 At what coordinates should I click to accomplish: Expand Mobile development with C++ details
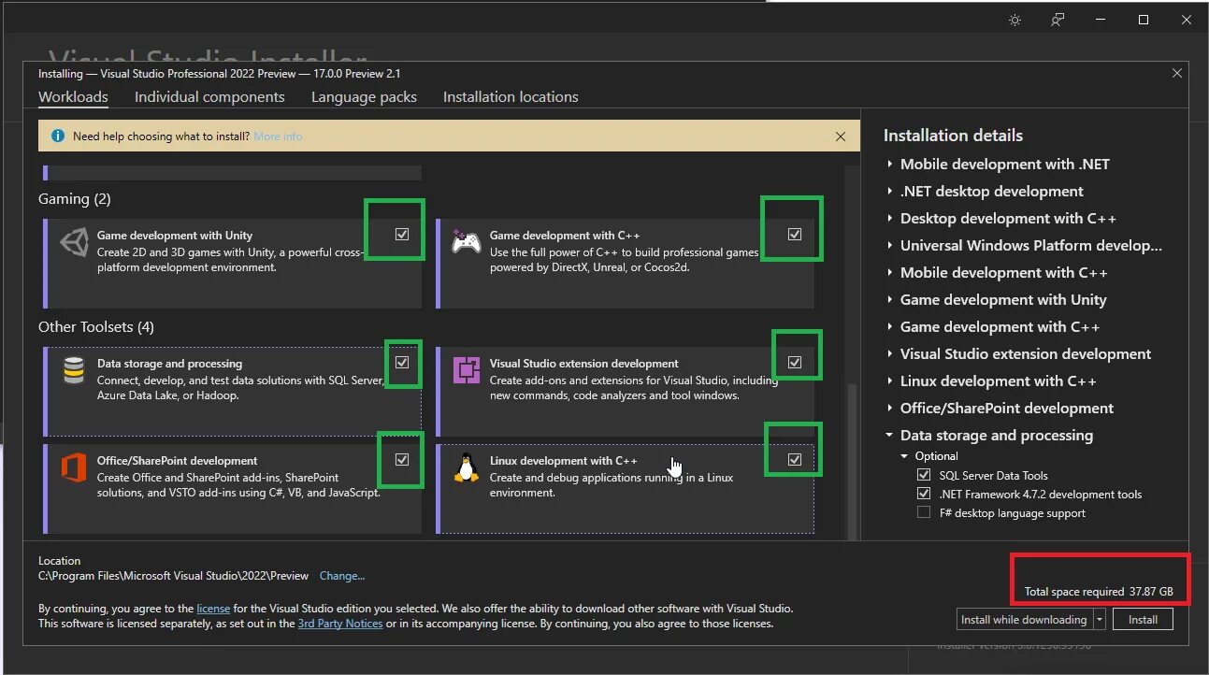click(889, 273)
